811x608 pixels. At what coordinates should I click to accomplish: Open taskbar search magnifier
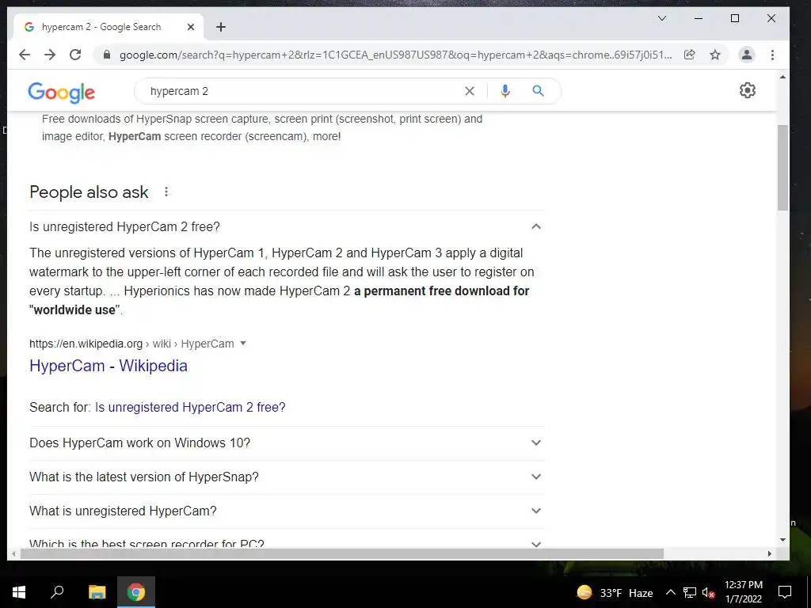(x=57, y=592)
